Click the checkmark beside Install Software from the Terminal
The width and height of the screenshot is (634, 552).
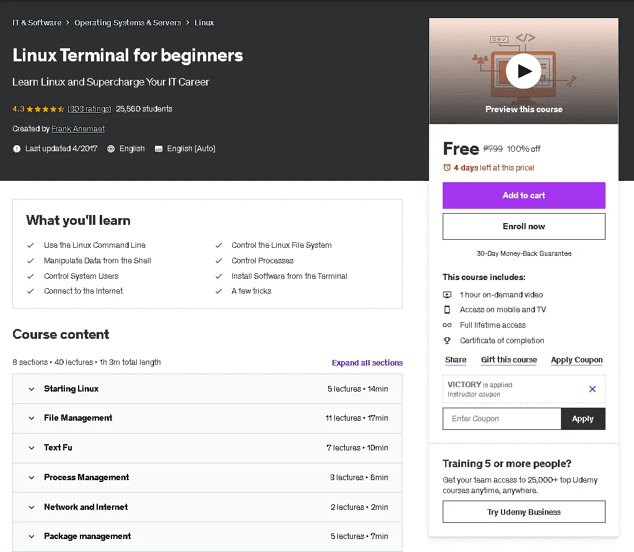(219, 276)
